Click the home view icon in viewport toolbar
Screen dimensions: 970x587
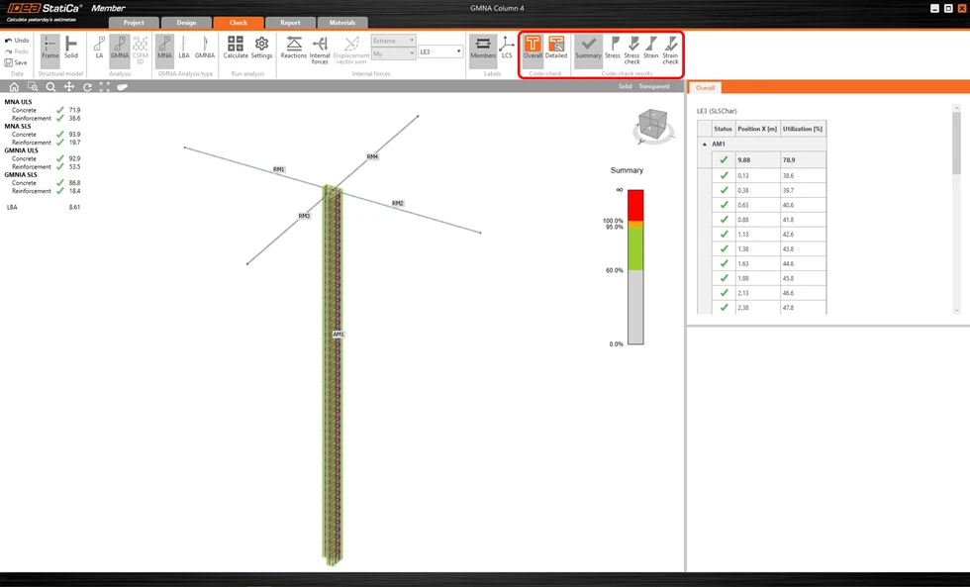click(x=14, y=87)
